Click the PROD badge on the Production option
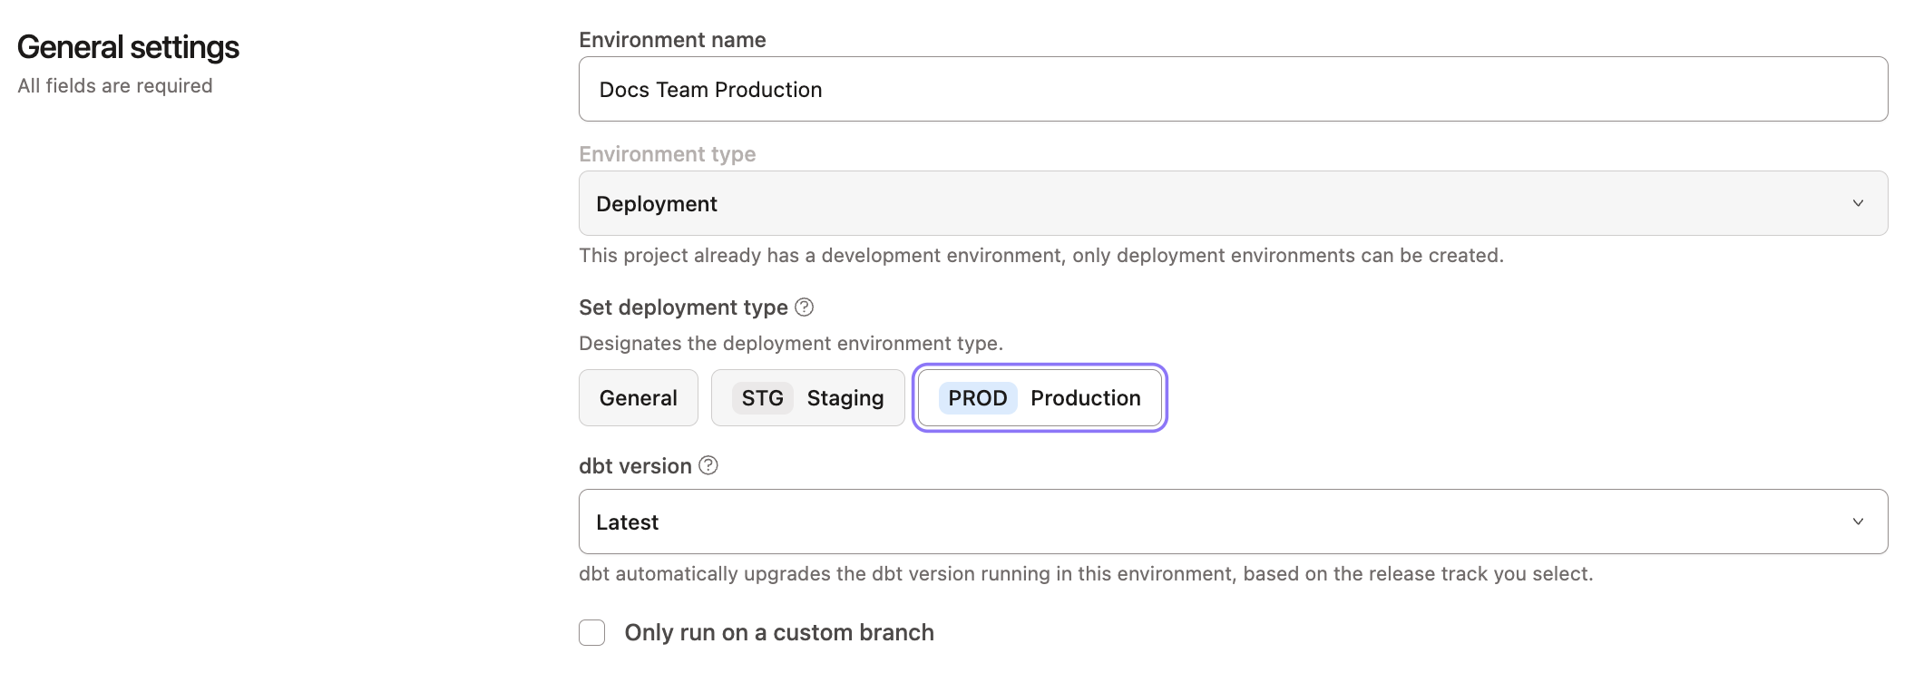Image resolution: width=1914 pixels, height=673 pixels. point(977,398)
